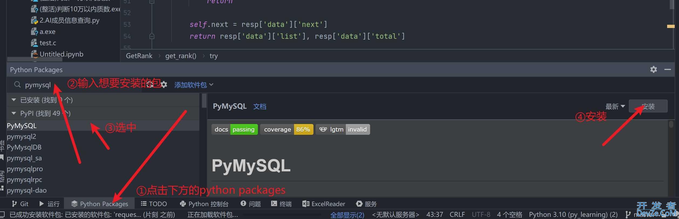Click the get_rank() breadcrumb
Image resolution: width=679 pixels, height=219 pixels.
[x=181, y=56]
